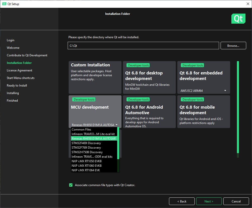Uncheck Associate common file types with Qt Creator
Screen dimensions: 252x208
point(71,185)
